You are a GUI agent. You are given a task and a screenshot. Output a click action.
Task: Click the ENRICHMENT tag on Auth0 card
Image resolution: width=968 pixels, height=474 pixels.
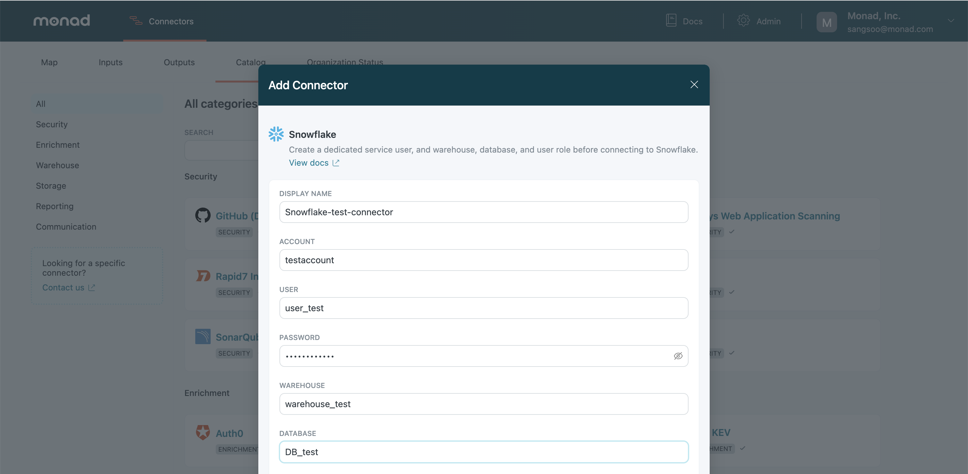pyautogui.click(x=237, y=449)
